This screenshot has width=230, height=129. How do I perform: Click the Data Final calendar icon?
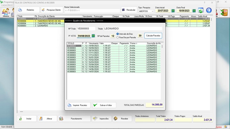194,11
